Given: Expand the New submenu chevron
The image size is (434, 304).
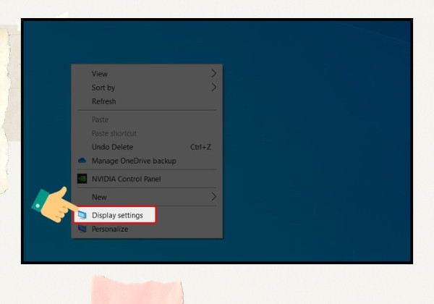Looking at the screenshot, I should point(213,197).
